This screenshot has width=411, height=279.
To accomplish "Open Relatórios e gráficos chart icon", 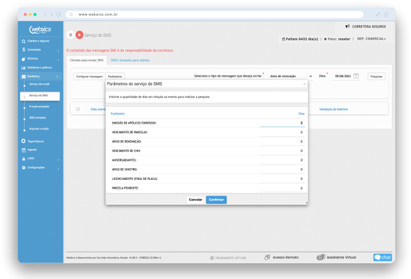I will (23, 68).
